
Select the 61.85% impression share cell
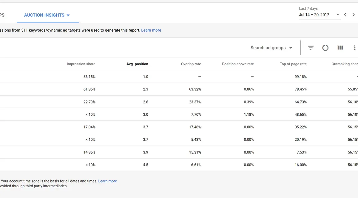click(89, 89)
